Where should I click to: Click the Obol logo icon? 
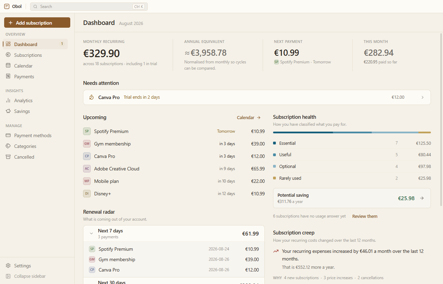click(7, 6)
